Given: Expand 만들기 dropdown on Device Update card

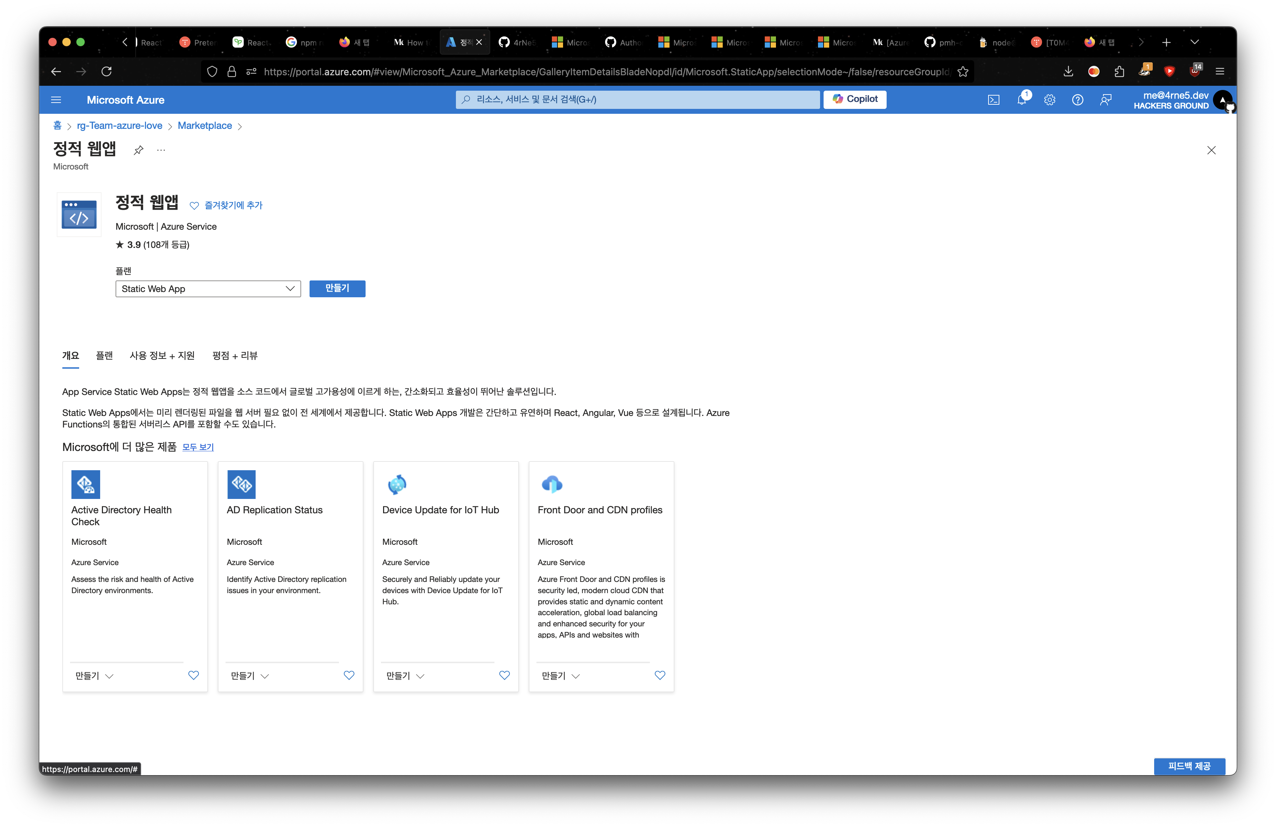Looking at the screenshot, I should coord(405,676).
